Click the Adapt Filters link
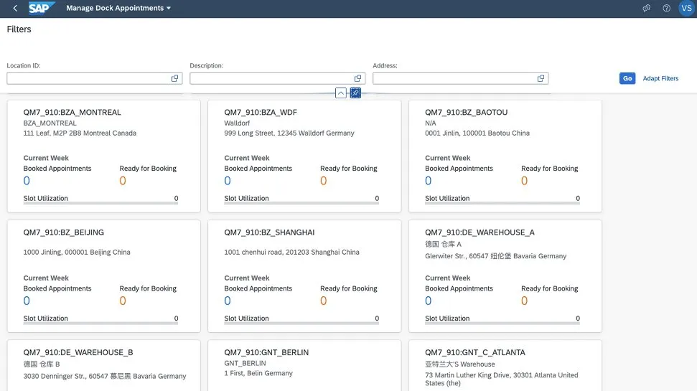Screen dimensions: 697x391 point(660,78)
